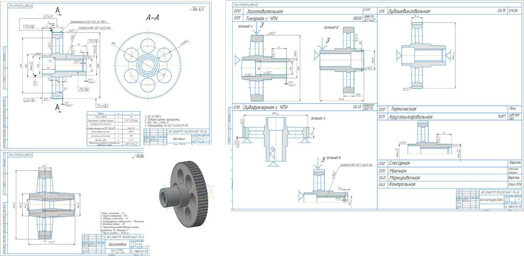The width and height of the screenshot is (524, 256).
Task: Click the "000" operation number cell
Action: pos(237,11)
